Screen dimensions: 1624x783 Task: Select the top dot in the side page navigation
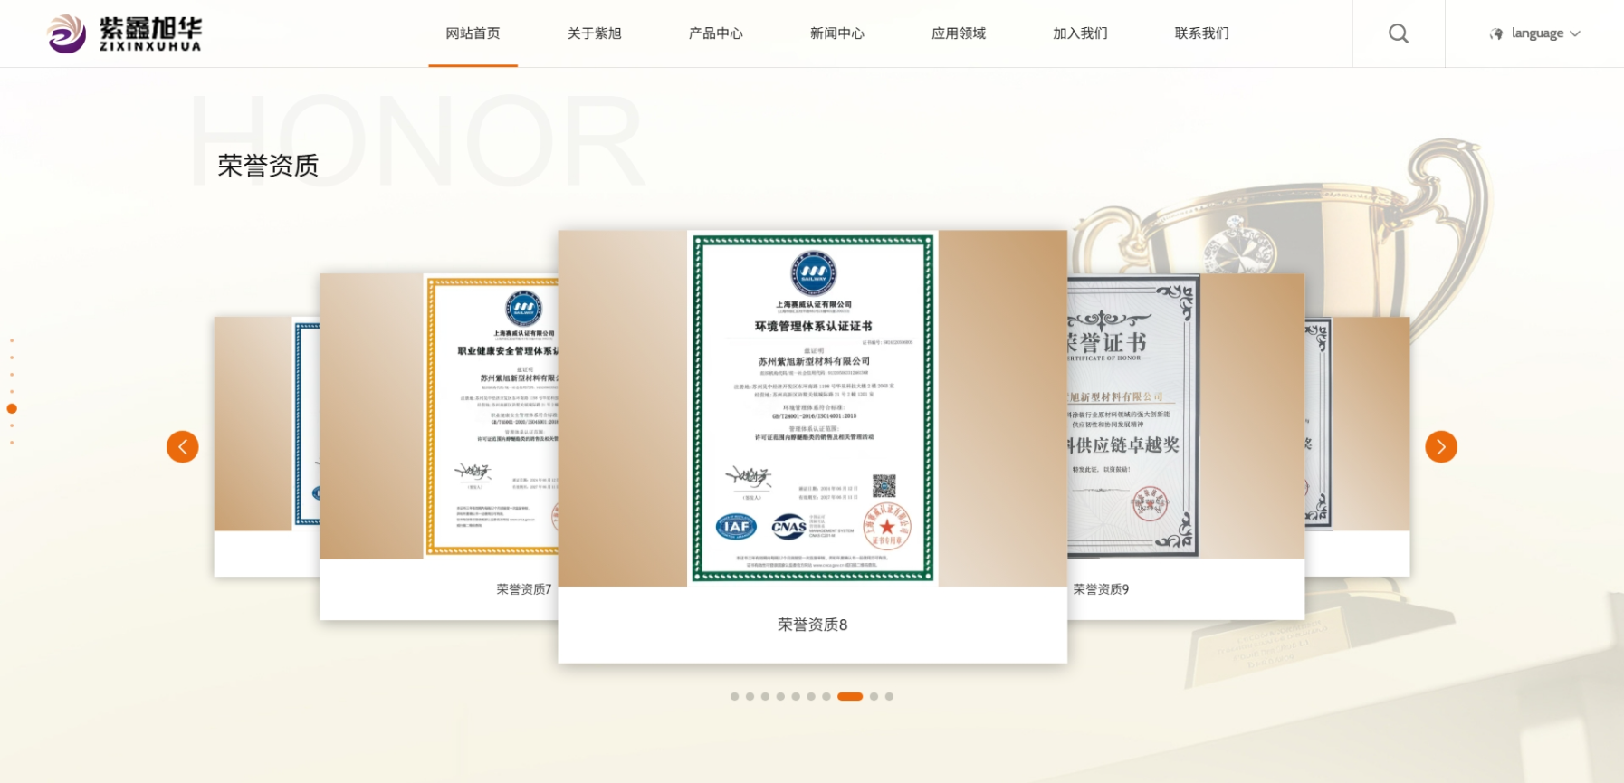[12, 340]
